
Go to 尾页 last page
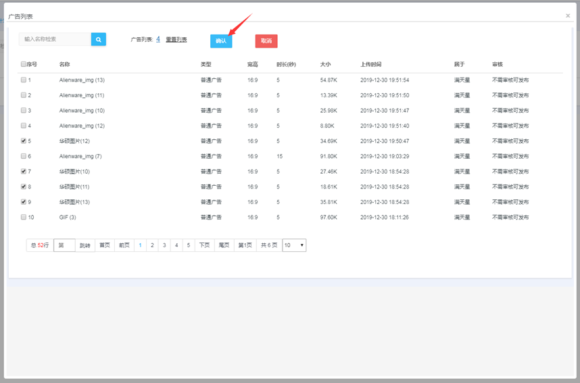click(x=224, y=245)
